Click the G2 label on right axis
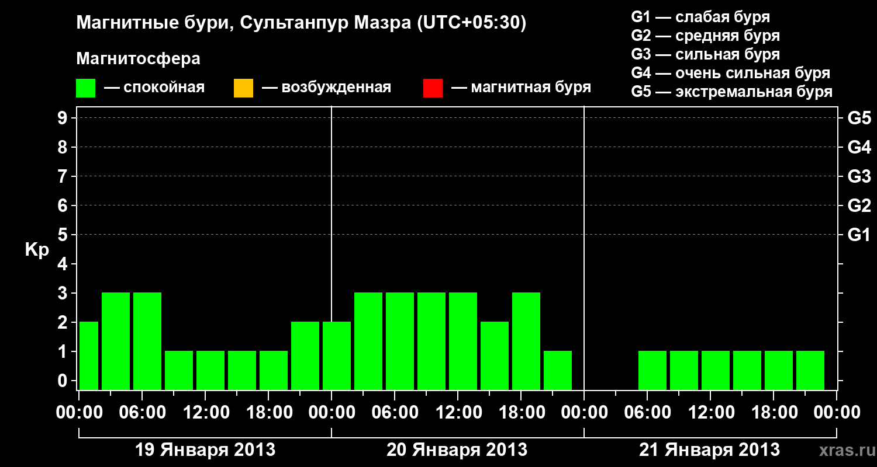This screenshot has width=877, height=467. click(859, 205)
